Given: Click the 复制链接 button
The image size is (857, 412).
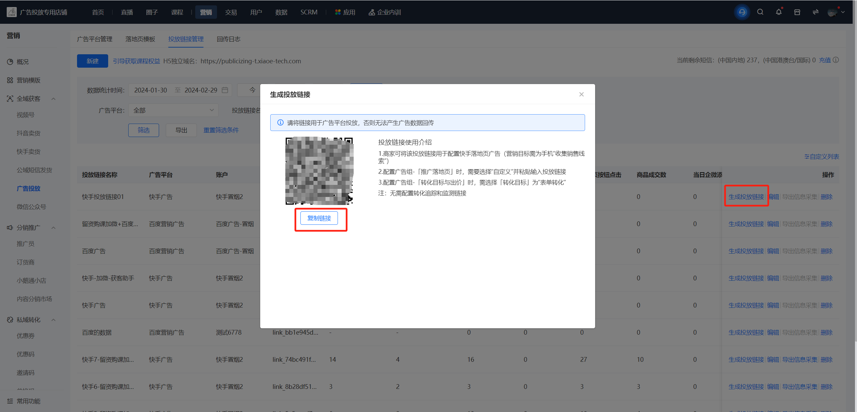Looking at the screenshot, I should [319, 218].
